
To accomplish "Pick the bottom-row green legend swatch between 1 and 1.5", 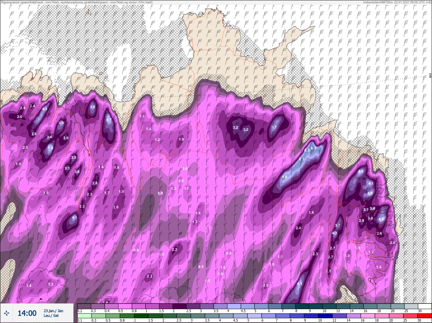I will 141,316.
